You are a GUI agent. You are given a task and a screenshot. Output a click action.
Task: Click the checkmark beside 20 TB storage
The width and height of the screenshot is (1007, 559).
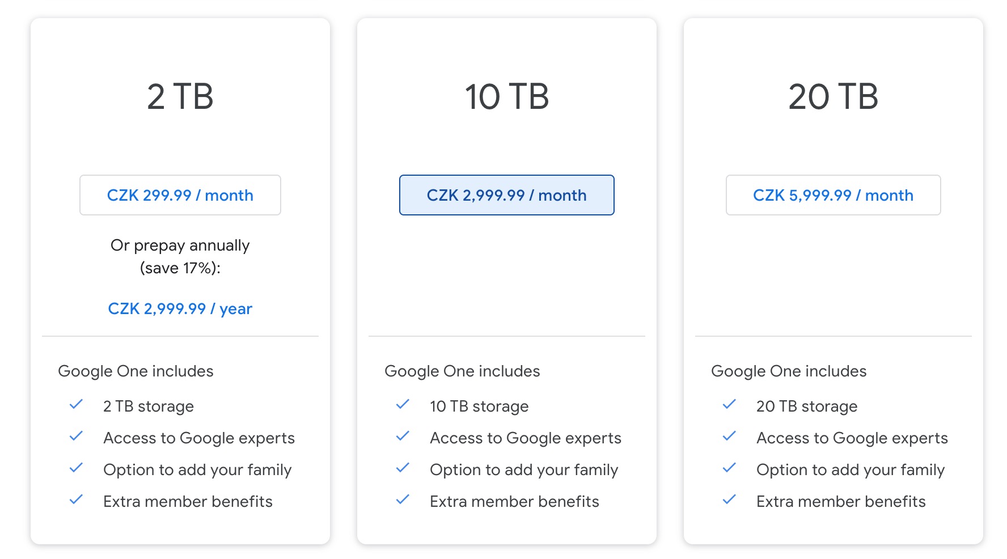click(x=729, y=405)
